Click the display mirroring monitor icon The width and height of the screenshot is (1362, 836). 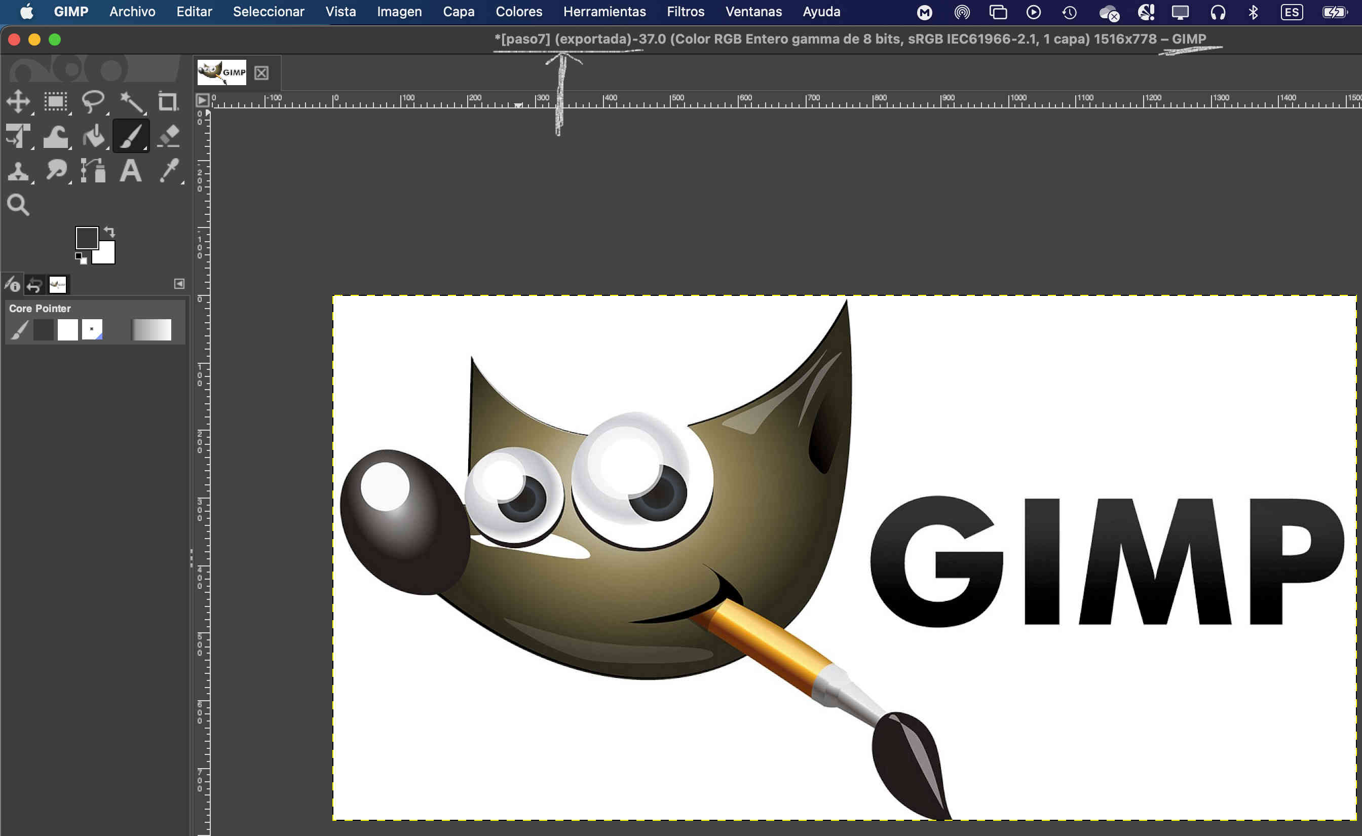tap(1180, 12)
